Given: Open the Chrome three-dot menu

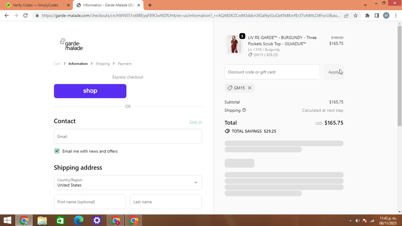Looking at the screenshot, I should pos(396,16).
